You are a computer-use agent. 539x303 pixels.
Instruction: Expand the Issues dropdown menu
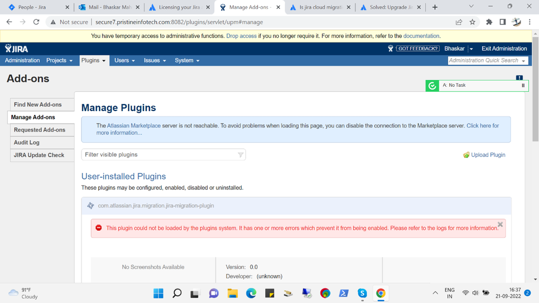[155, 60]
